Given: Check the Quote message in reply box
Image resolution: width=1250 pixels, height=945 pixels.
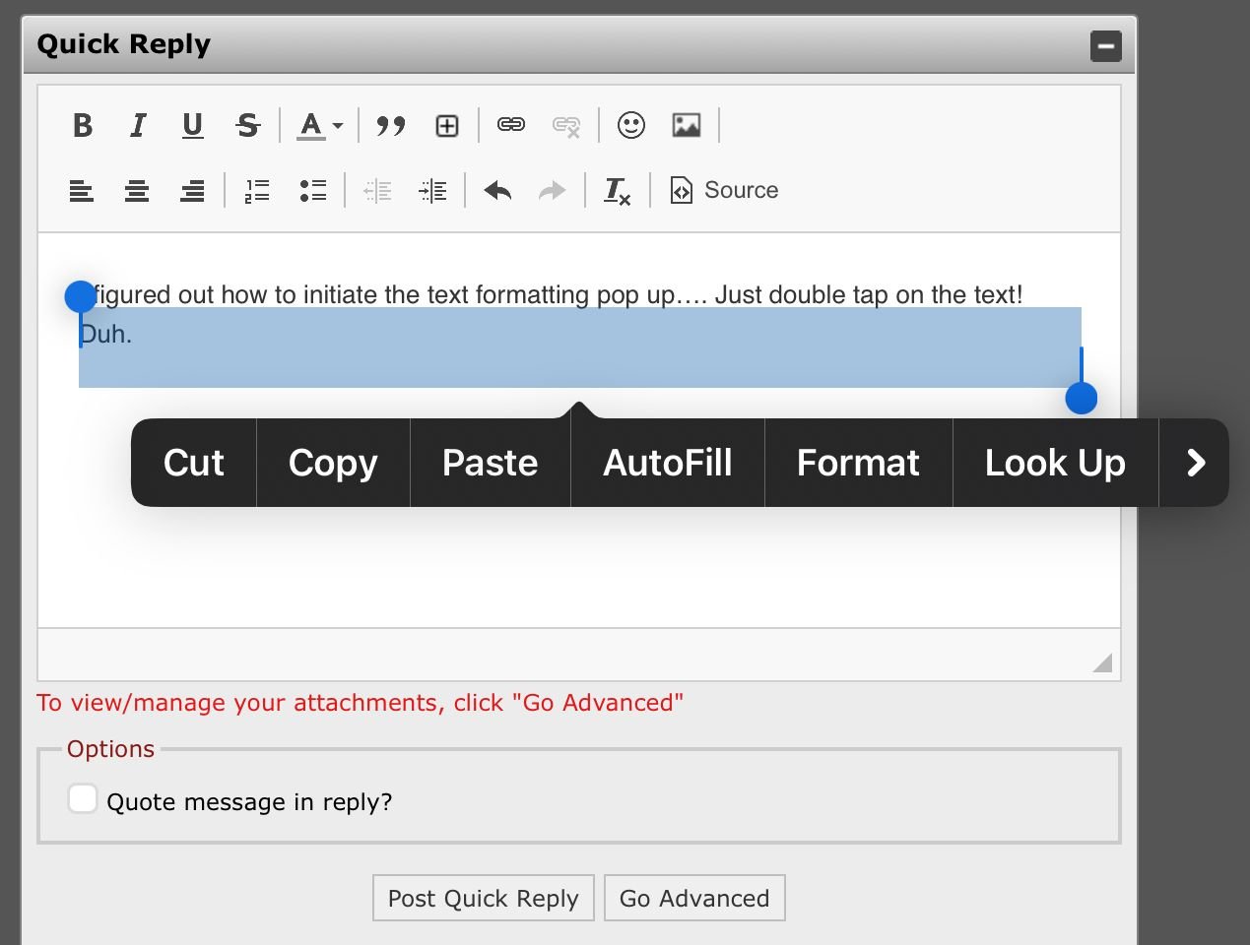Looking at the screenshot, I should pyautogui.click(x=83, y=798).
